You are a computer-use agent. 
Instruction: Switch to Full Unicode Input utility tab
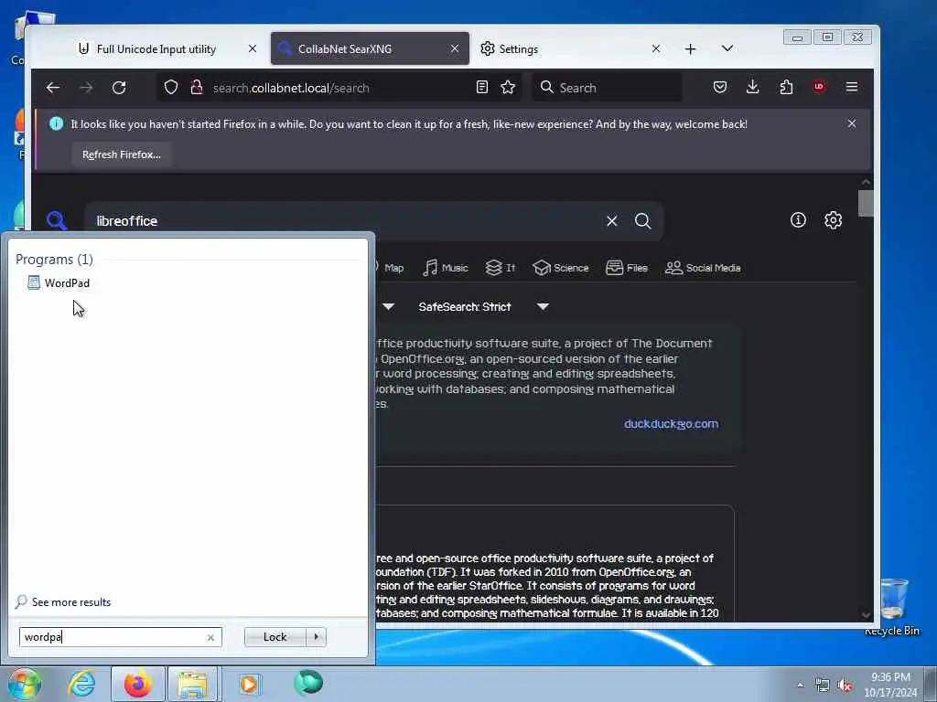point(156,49)
